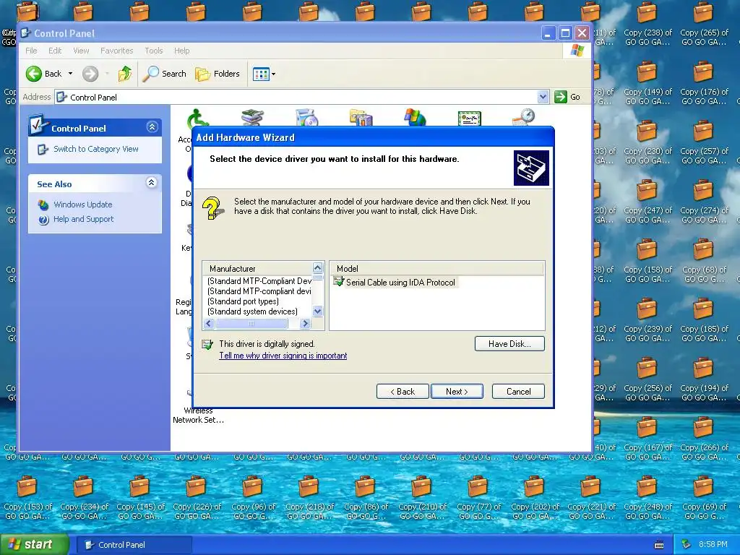The width and height of the screenshot is (740, 555).
Task: Open Tell me why driver signing is important
Action: tap(283, 356)
